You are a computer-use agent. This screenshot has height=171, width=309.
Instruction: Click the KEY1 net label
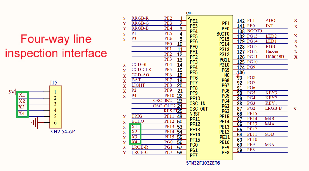(271, 103)
